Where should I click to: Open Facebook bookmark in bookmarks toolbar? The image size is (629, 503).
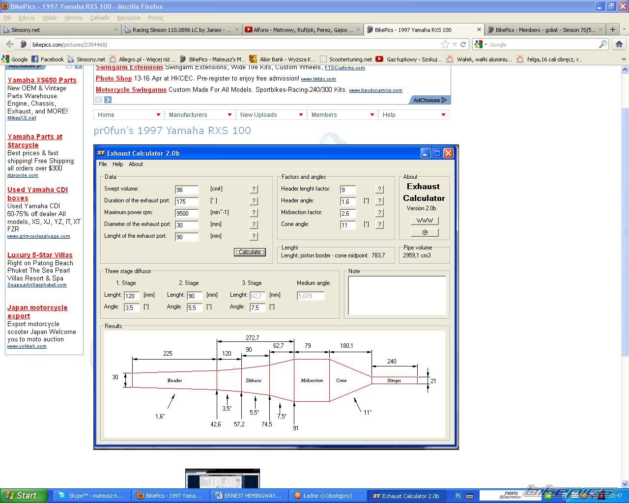[48, 59]
